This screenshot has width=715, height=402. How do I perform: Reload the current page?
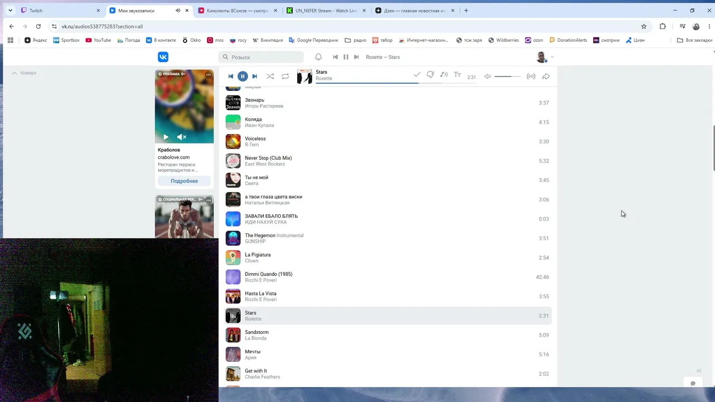tap(38, 26)
